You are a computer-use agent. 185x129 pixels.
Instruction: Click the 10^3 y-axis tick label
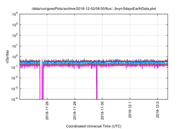15,25
